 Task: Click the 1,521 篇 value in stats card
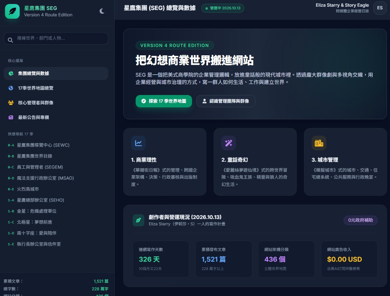pos(214,259)
